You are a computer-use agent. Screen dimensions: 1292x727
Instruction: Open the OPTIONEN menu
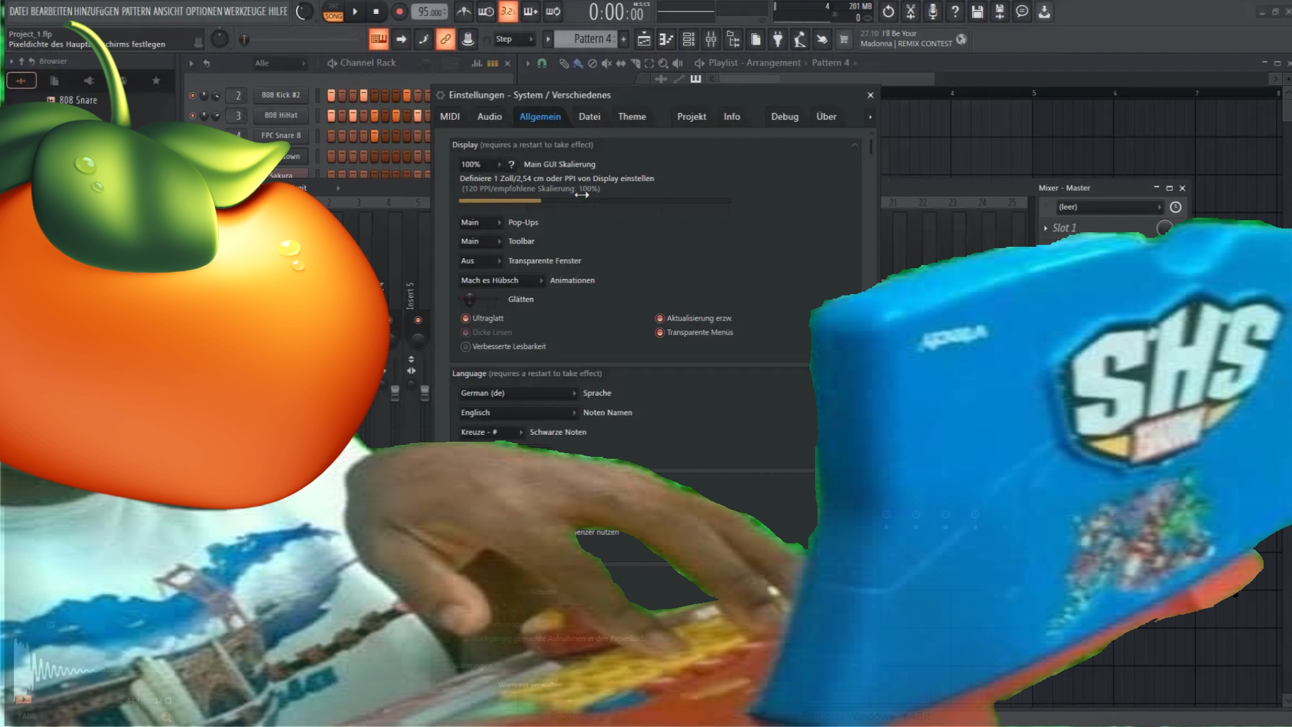coord(203,11)
